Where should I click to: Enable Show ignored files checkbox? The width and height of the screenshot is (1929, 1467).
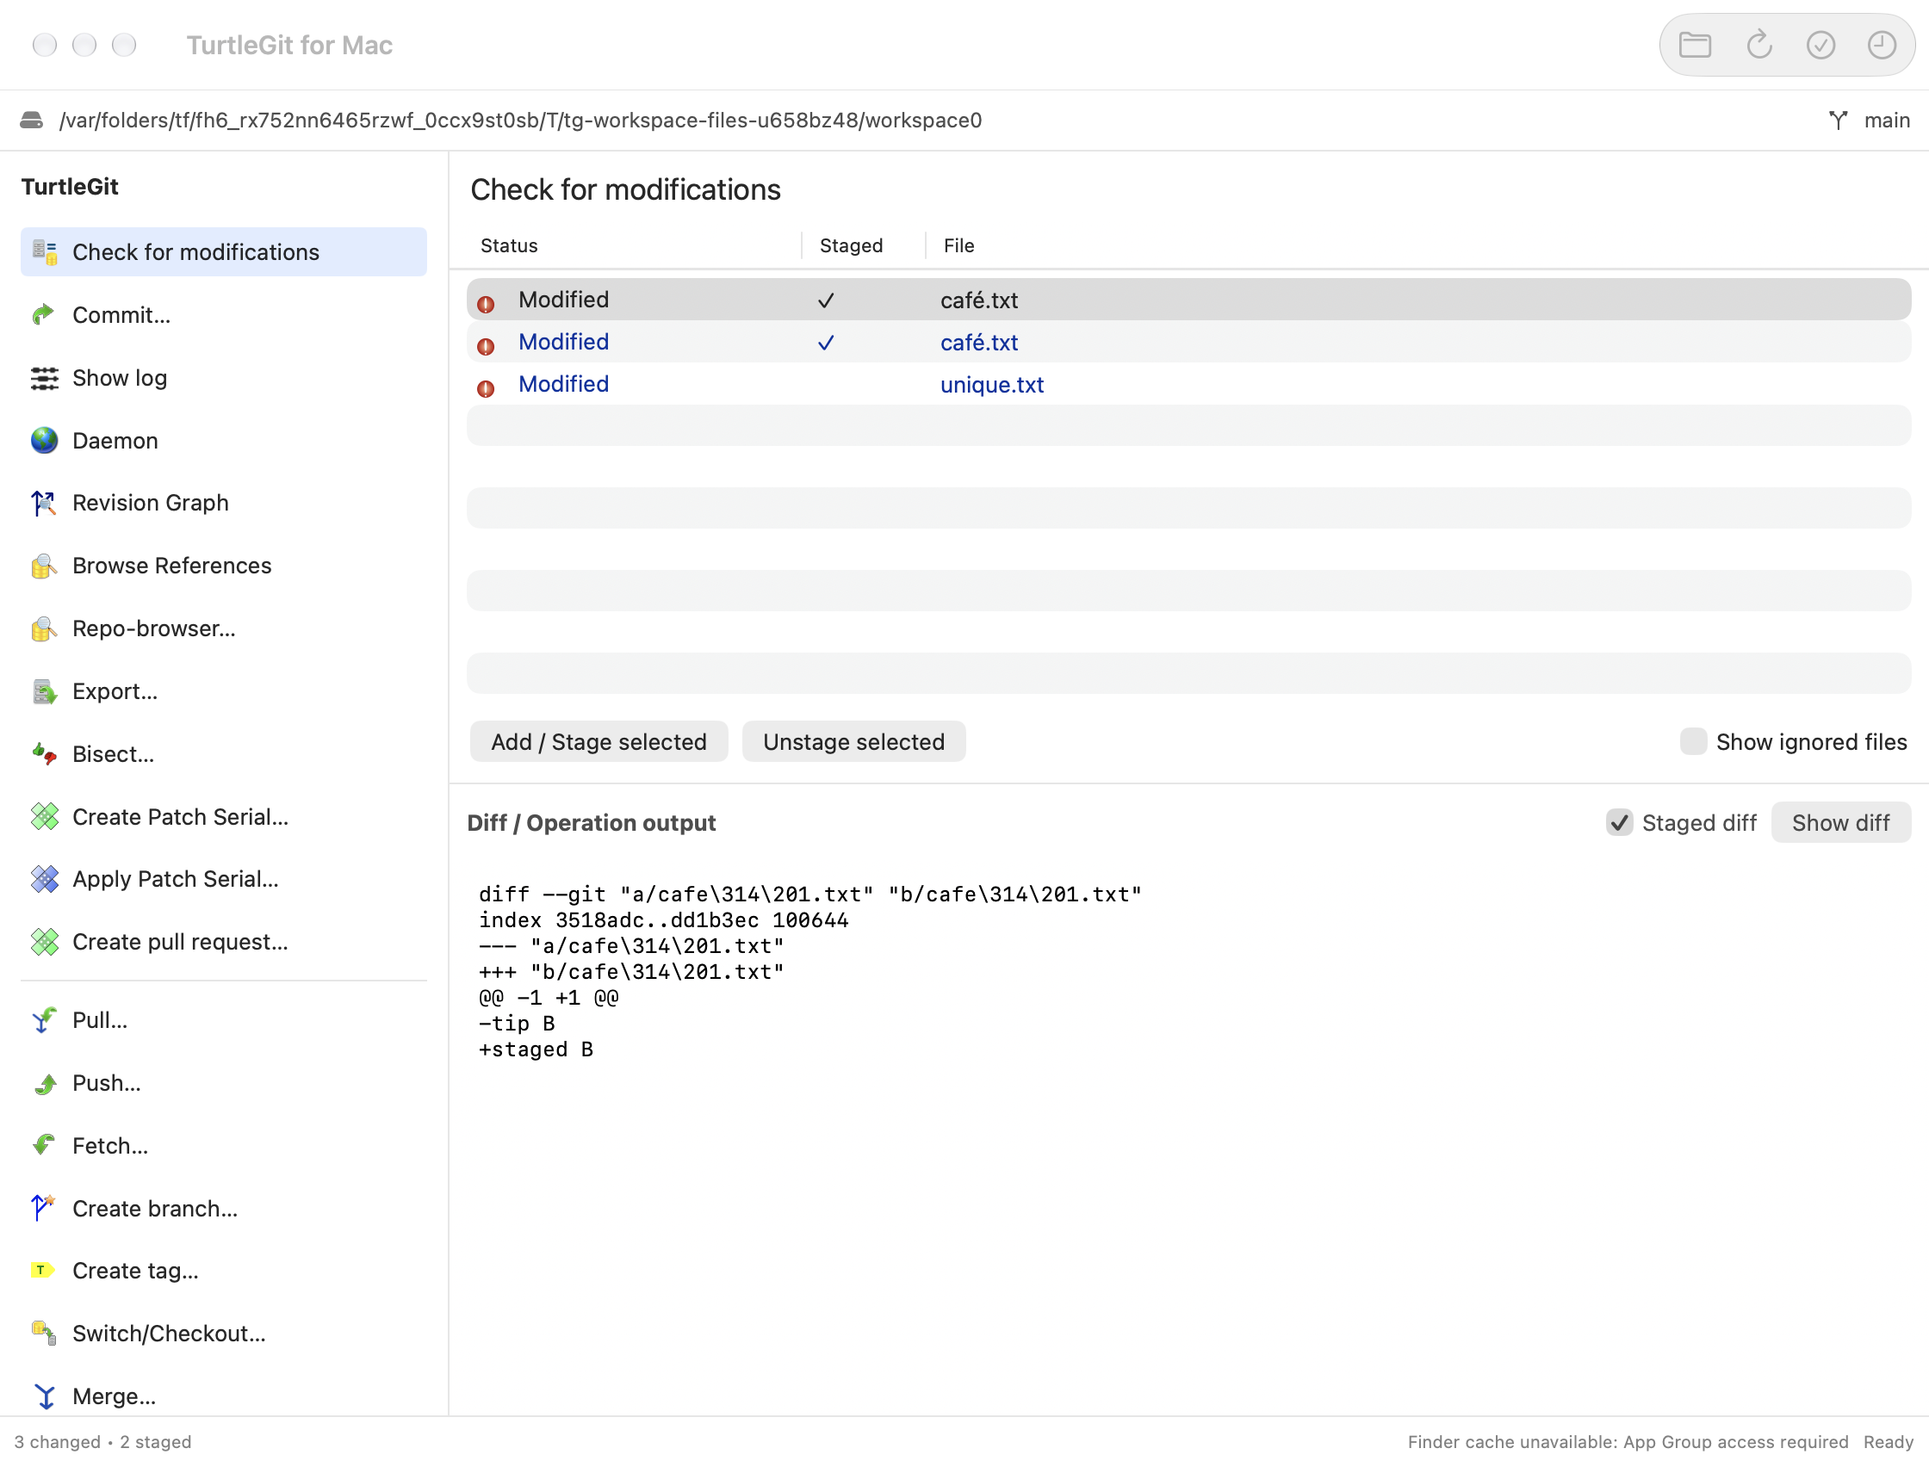1692,741
